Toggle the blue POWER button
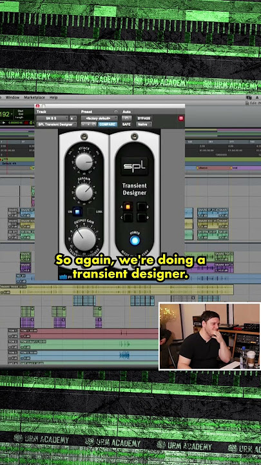The width and height of the screenshot is (261, 465). click(x=135, y=240)
